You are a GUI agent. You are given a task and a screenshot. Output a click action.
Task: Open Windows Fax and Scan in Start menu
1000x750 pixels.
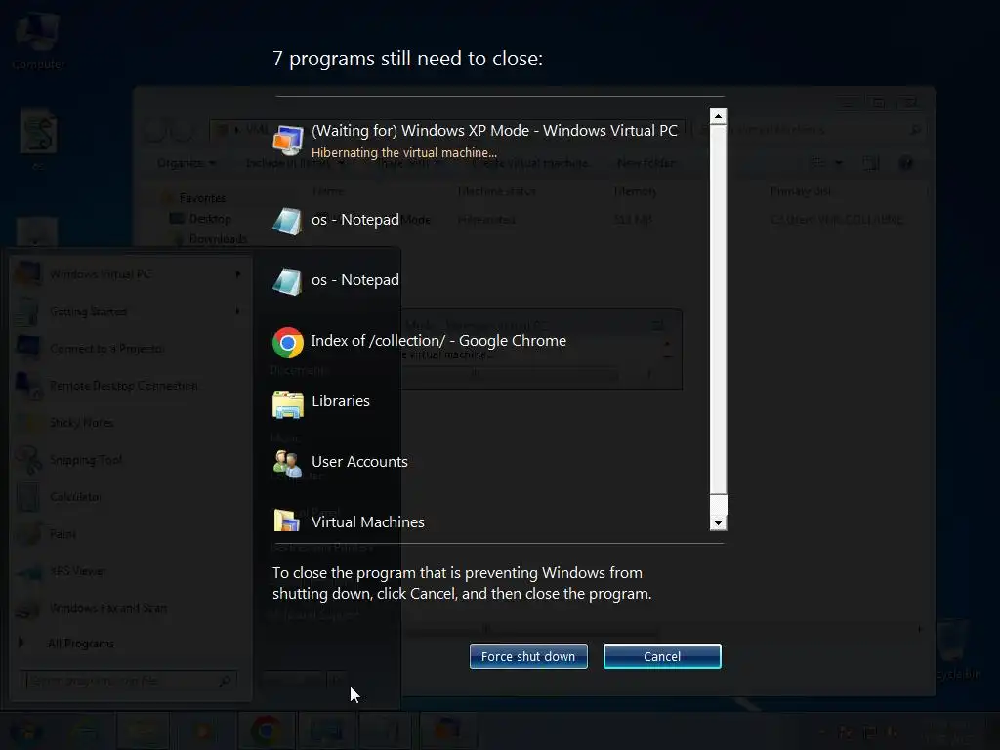pyautogui.click(x=131, y=608)
